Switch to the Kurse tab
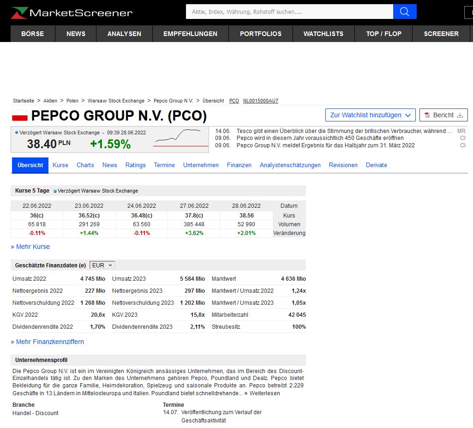This screenshot has width=473, height=428. coord(60,165)
